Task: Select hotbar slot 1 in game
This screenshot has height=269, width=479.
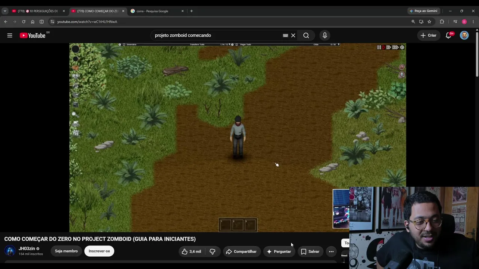Action: tap(226, 225)
